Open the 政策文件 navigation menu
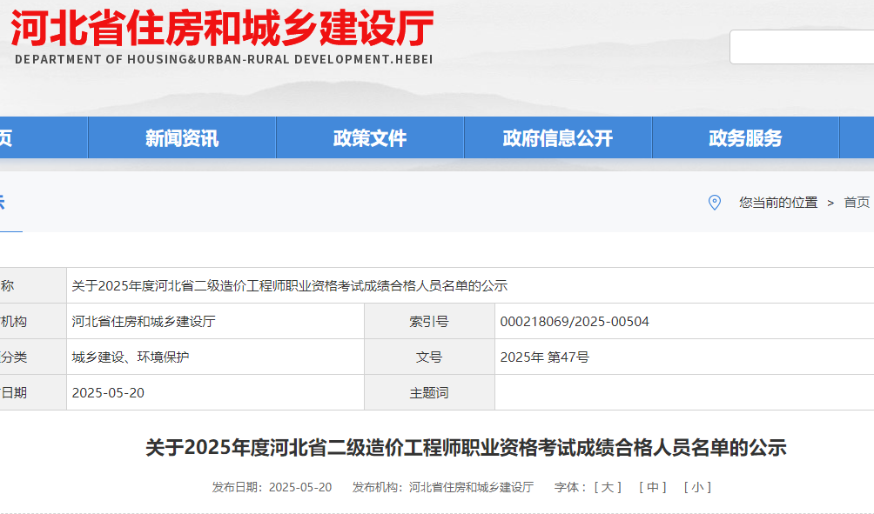874x514 pixels. [x=370, y=138]
